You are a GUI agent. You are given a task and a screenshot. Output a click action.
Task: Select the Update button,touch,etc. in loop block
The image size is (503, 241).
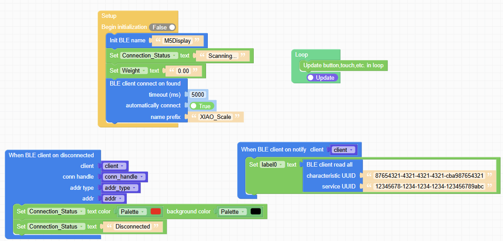[343, 65]
